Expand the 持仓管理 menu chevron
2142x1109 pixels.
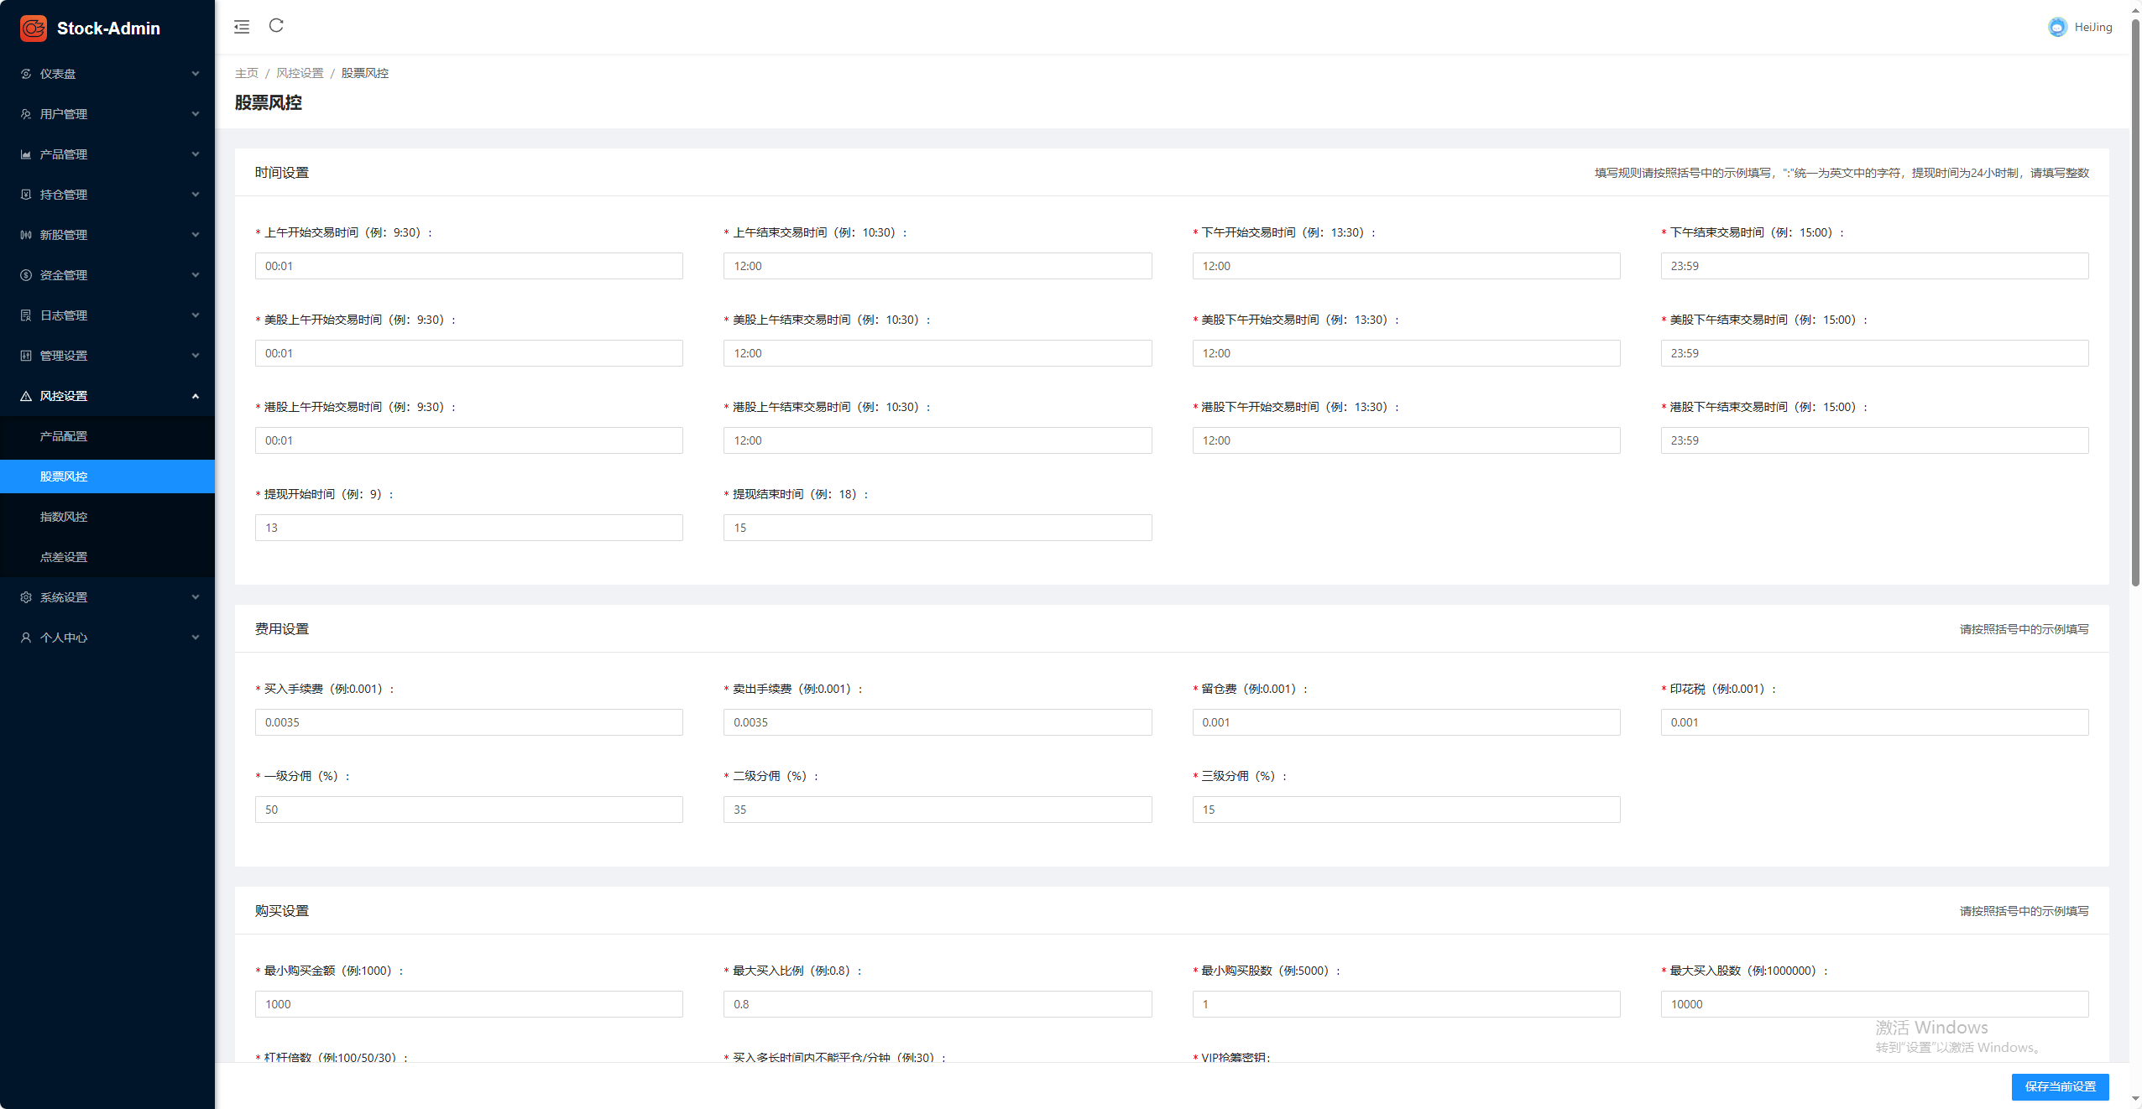coord(196,195)
